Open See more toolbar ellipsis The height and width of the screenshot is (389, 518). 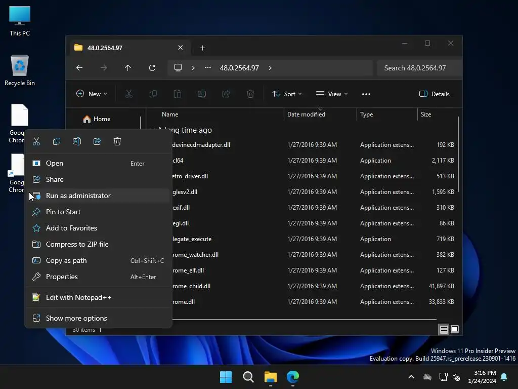(x=366, y=94)
